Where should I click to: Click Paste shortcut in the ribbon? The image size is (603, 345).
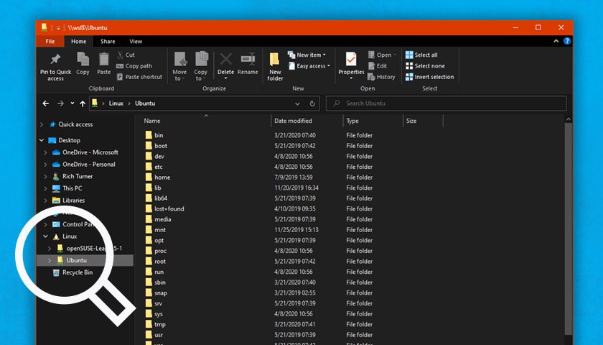(139, 77)
